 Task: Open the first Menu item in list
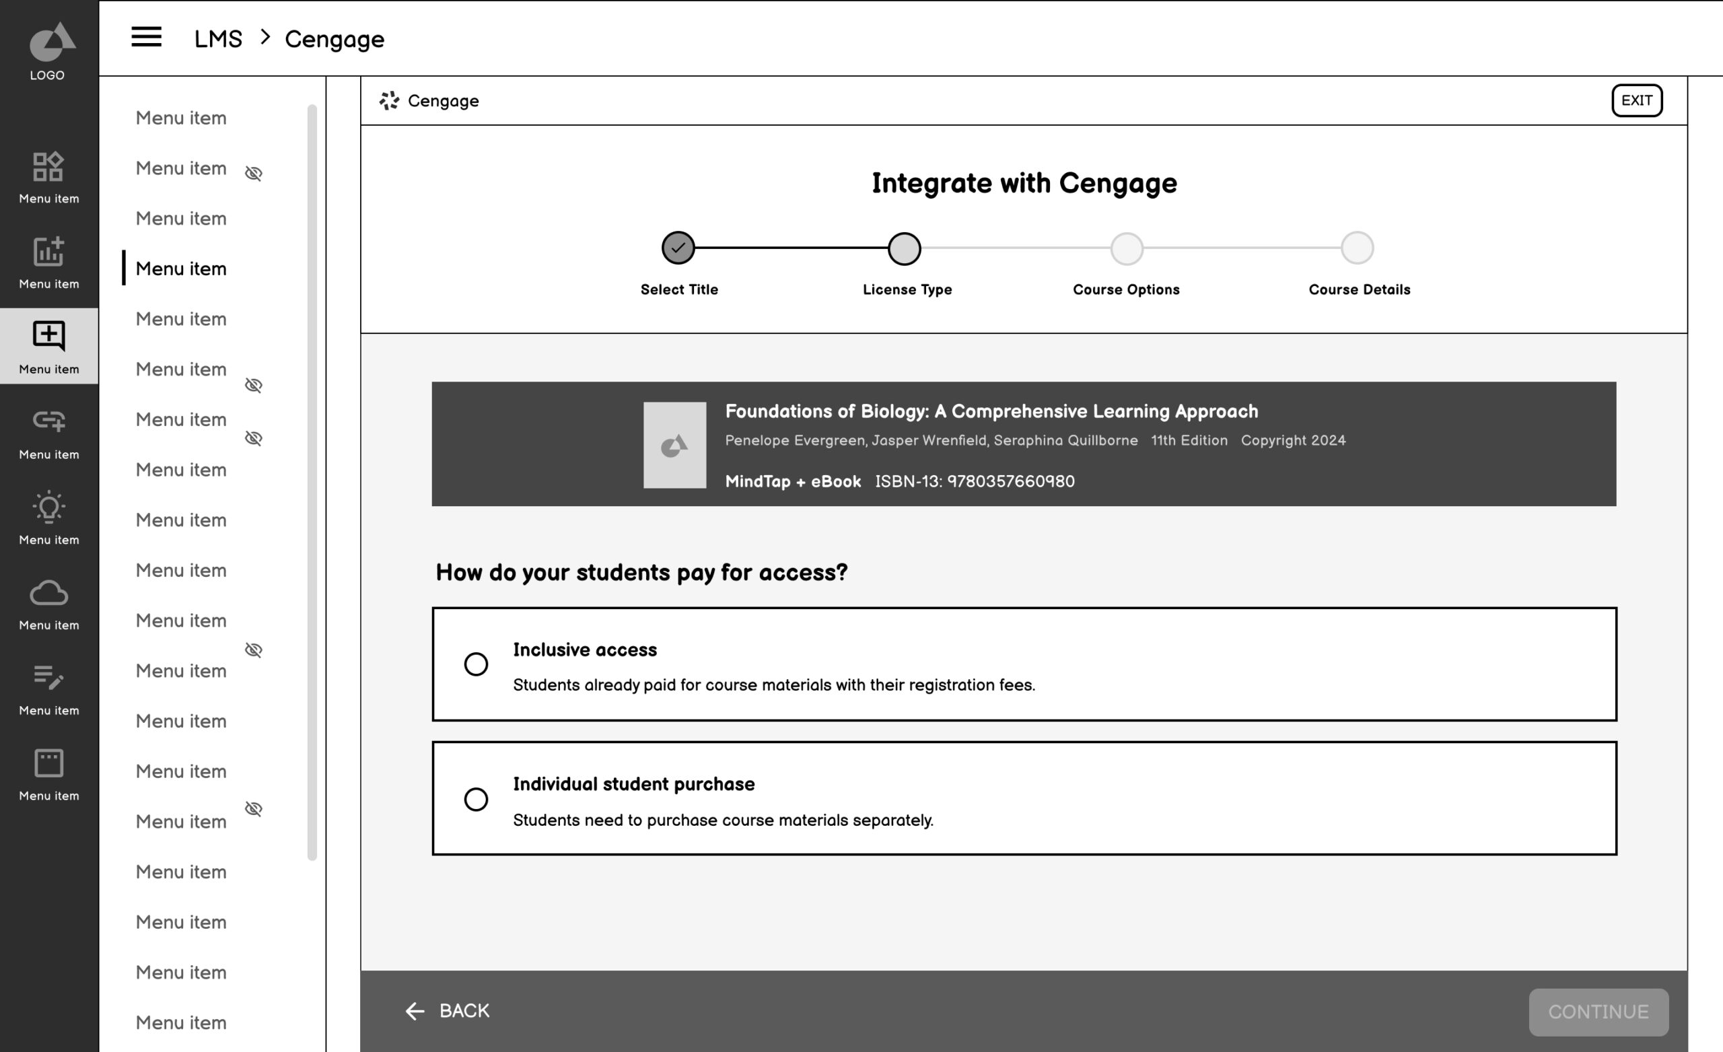pos(181,118)
